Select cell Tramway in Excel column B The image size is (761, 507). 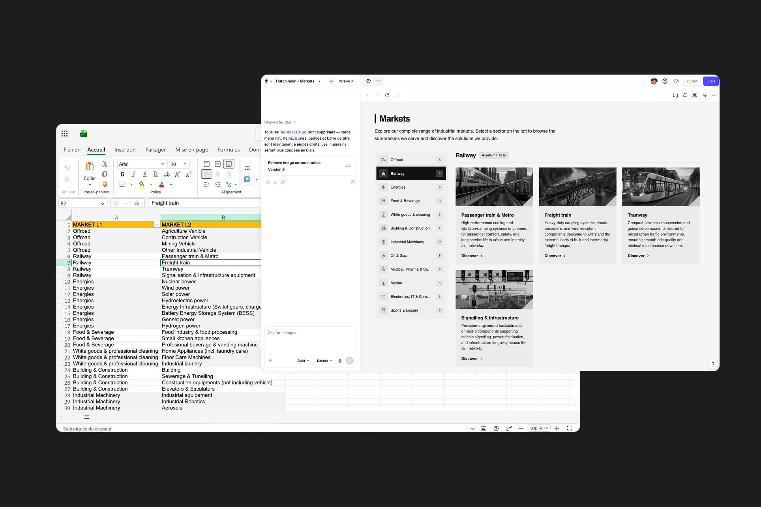click(211, 269)
